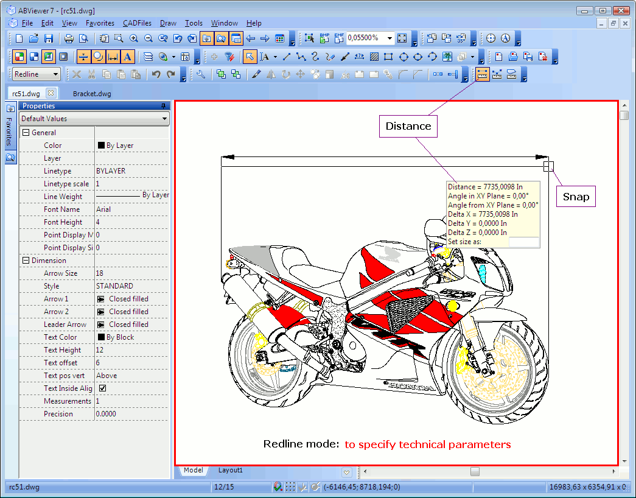
Task: Click the Zoom In magnifier icon
Action: point(133,38)
